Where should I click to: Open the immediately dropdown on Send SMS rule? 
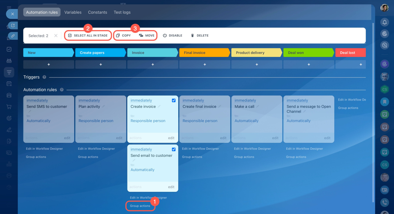(x=37, y=101)
